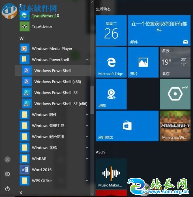Expand WPS Office folder chevron
Screen dimensions: 193x197
[87, 181]
